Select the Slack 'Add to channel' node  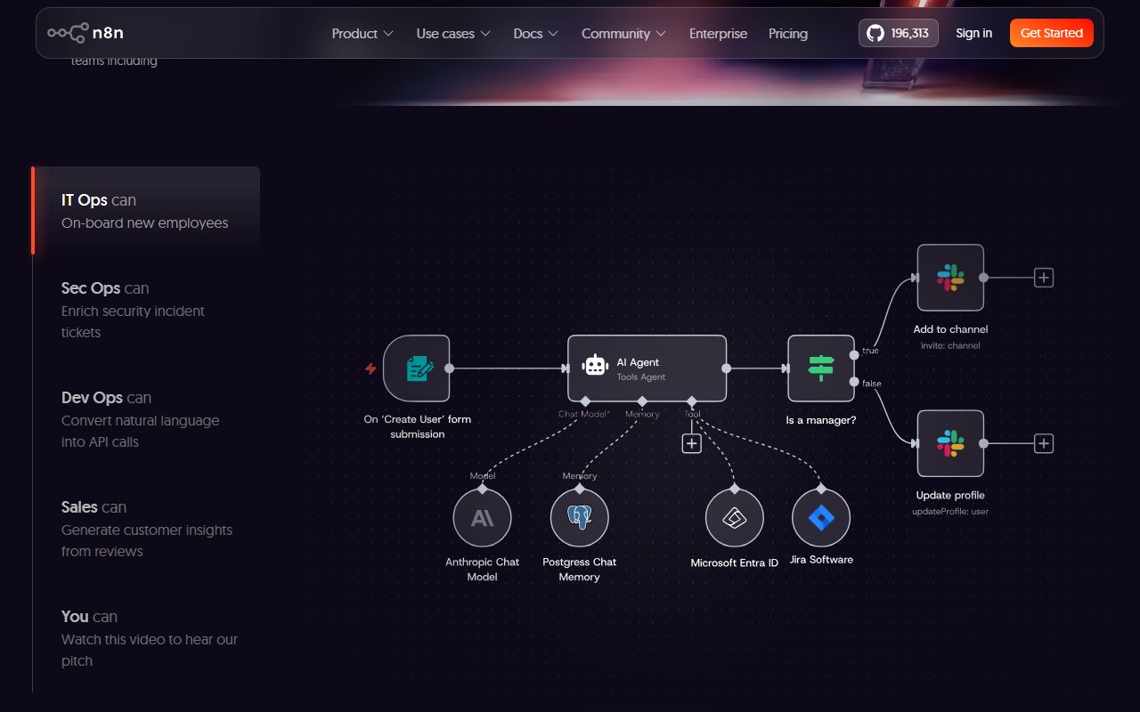point(950,278)
